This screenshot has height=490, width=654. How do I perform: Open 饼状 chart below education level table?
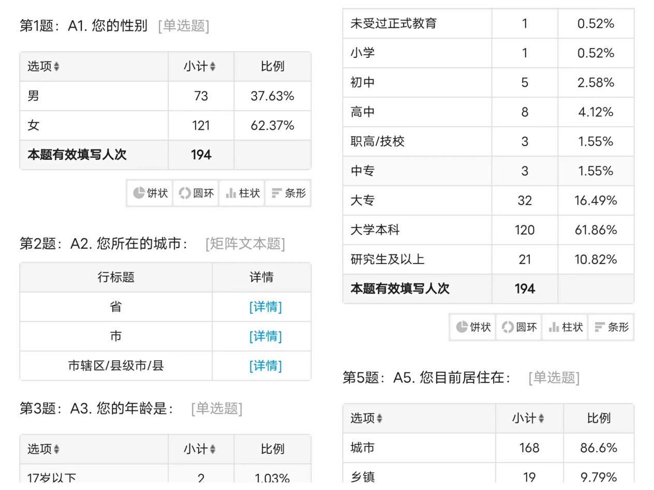coord(473,327)
